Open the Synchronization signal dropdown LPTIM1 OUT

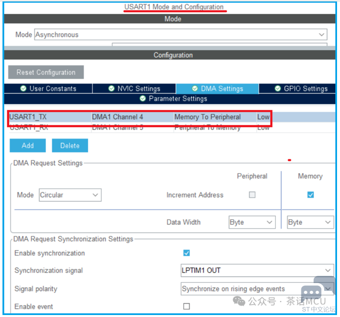(257, 270)
